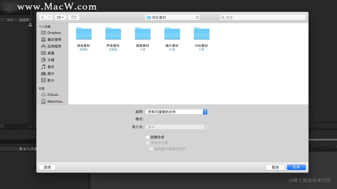Viewport: 337px width, 189px height.
Task: Click the PSD素材 folder name label
Action: tap(201, 46)
